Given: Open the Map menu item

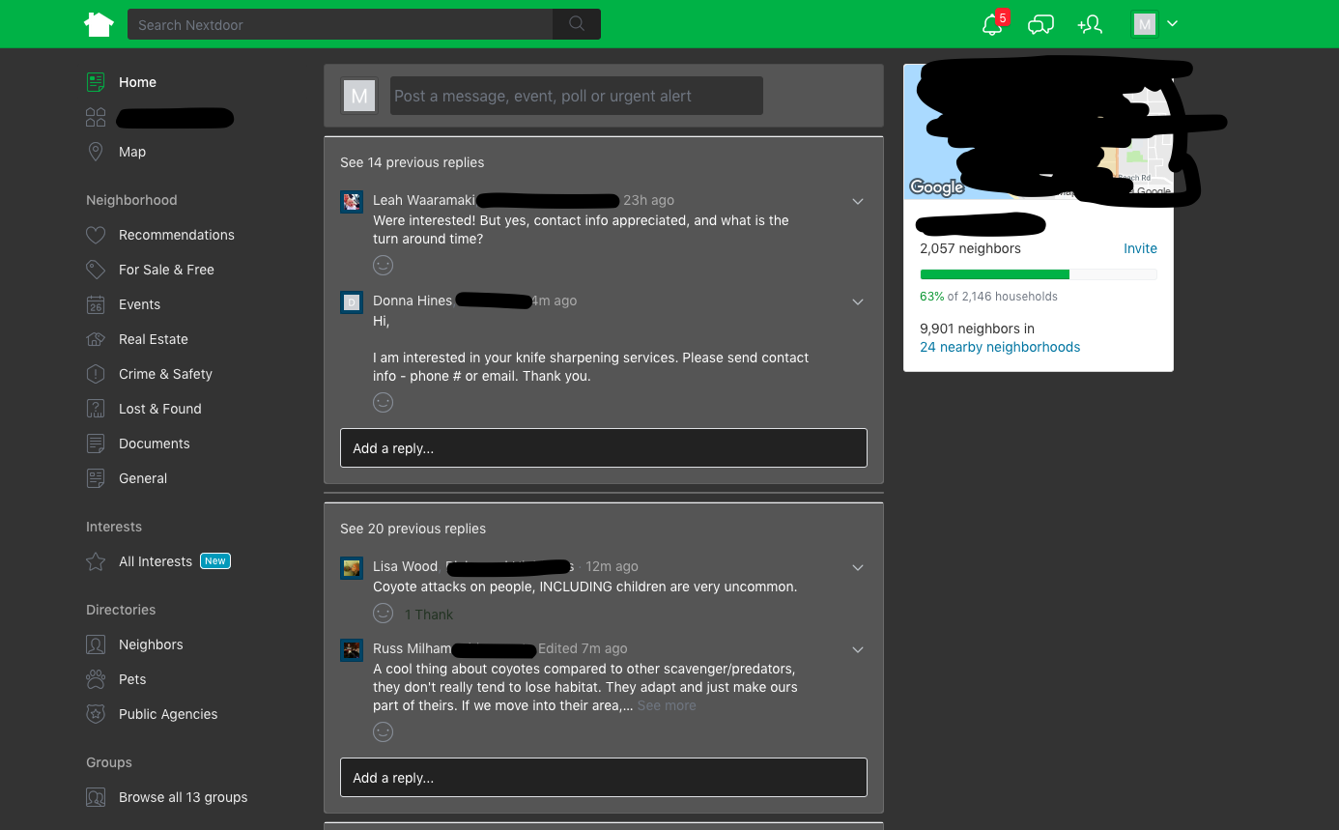Looking at the screenshot, I should pos(132,152).
